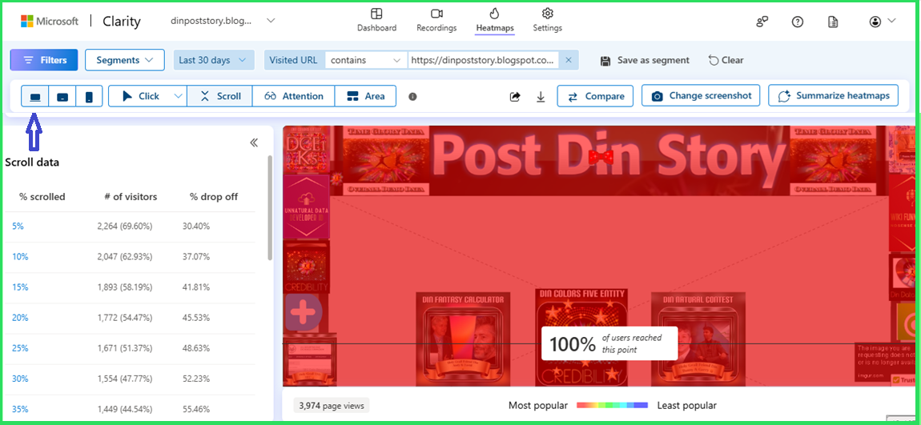Open the Recordings tab
This screenshot has width=921, height=425.
pyautogui.click(x=436, y=20)
